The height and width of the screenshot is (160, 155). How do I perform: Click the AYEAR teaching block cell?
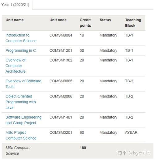[131, 132]
